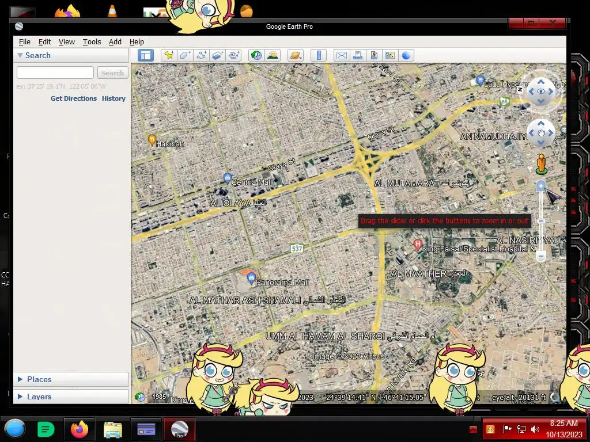Click the Habibah restaurant placemark

coord(152,140)
